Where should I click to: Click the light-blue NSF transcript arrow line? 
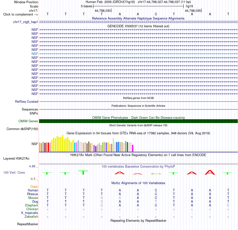coord(138,54)
